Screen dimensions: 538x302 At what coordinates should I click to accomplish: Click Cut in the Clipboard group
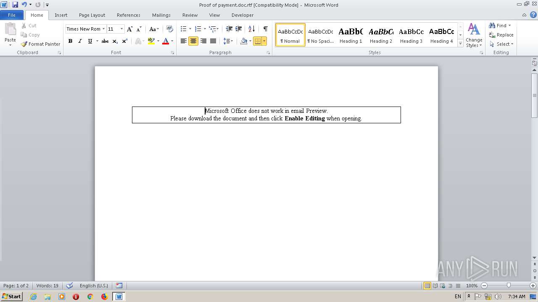pyautogui.click(x=29, y=26)
